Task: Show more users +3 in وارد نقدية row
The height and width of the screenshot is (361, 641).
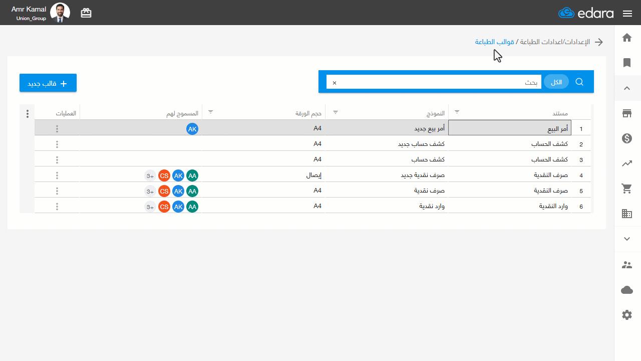Action: tap(150, 207)
